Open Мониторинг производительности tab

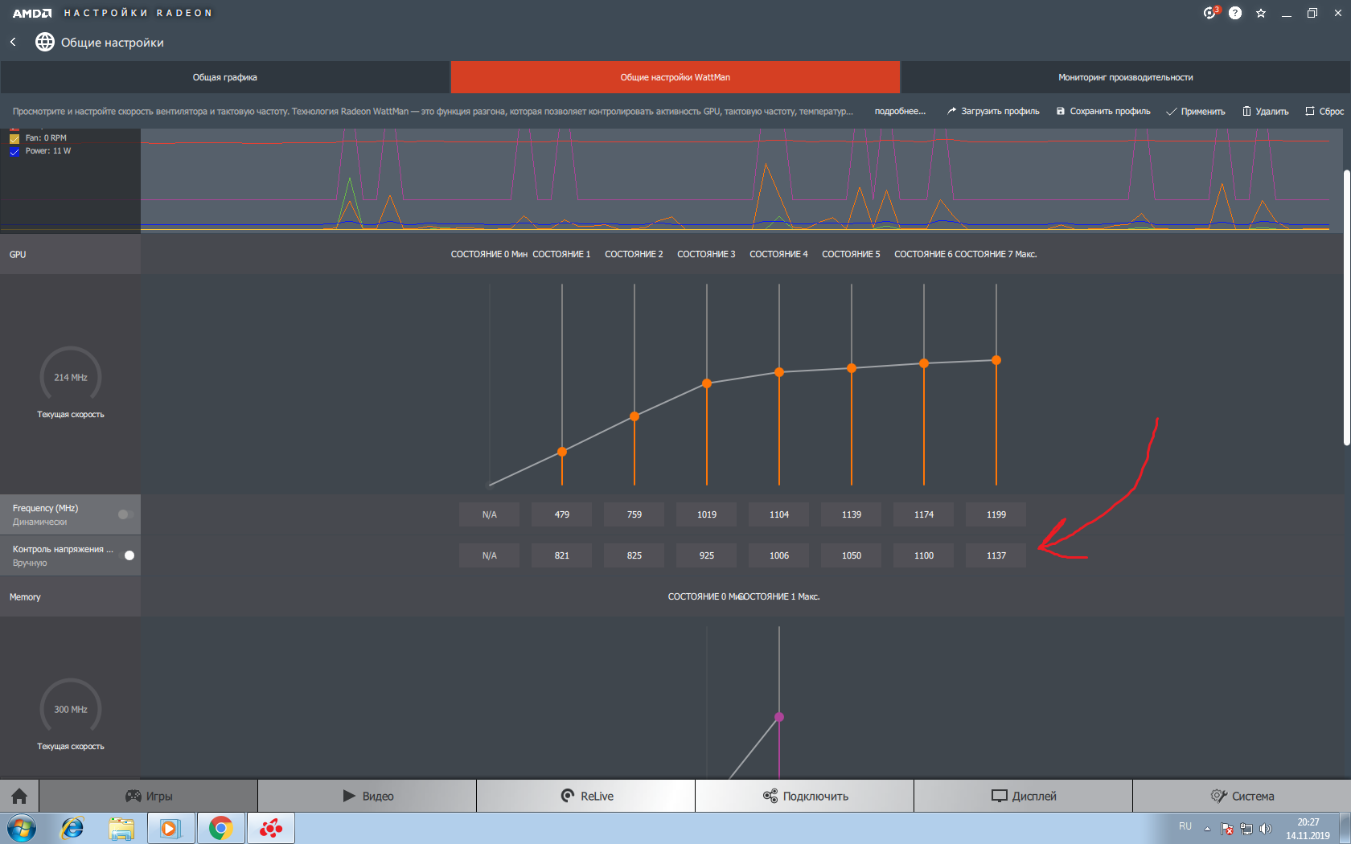click(x=1126, y=77)
